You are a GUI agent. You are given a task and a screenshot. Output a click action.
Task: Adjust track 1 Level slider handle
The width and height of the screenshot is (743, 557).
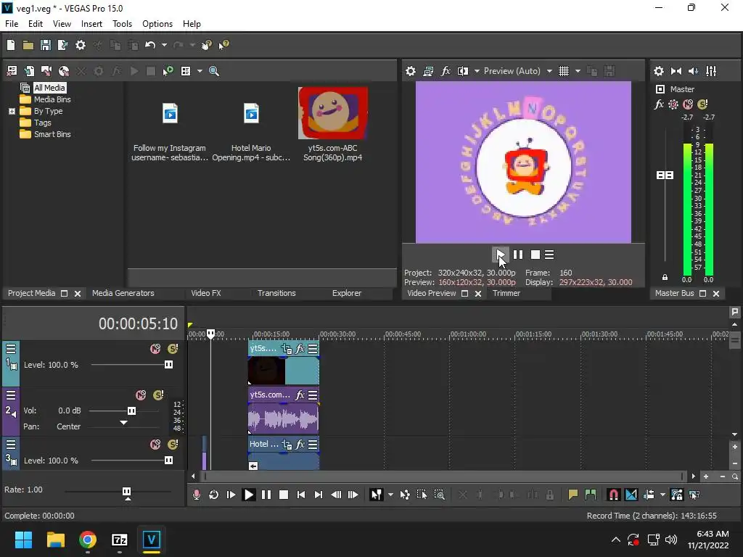168,365
